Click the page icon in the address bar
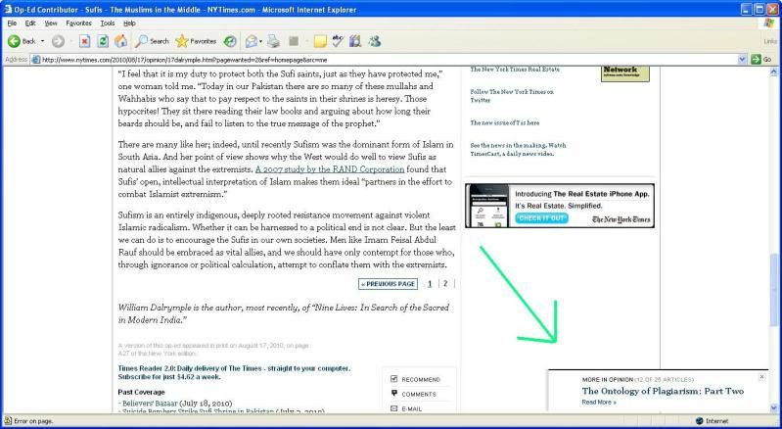782x429 pixels. tap(35, 60)
